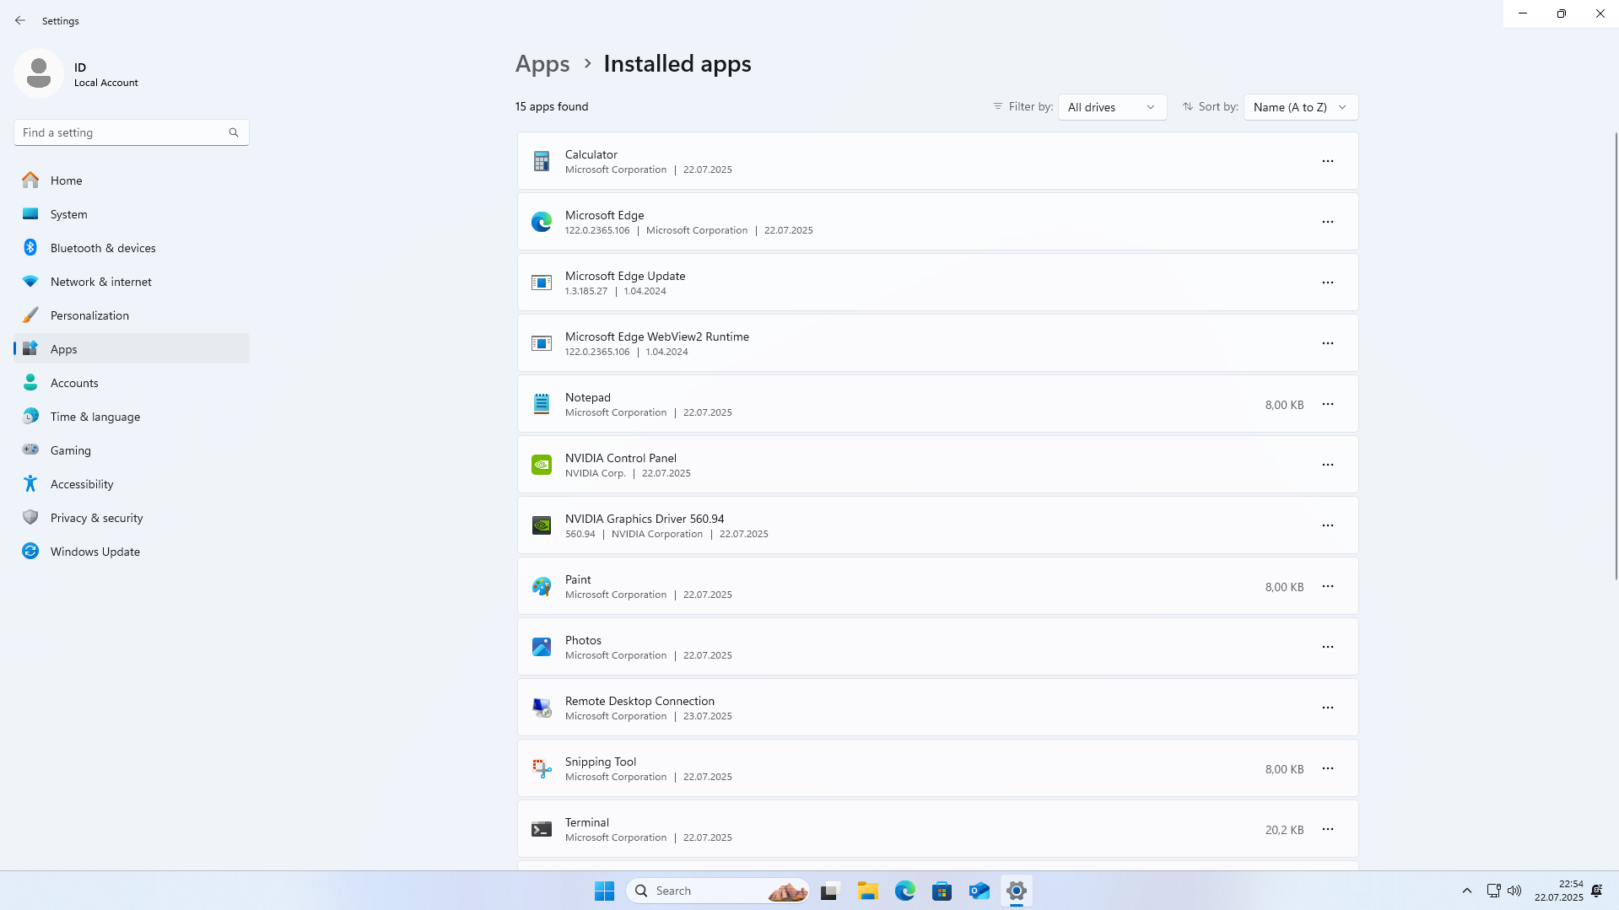This screenshot has height=910, width=1619.
Task: Open Home settings page
Action: click(132, 180)
